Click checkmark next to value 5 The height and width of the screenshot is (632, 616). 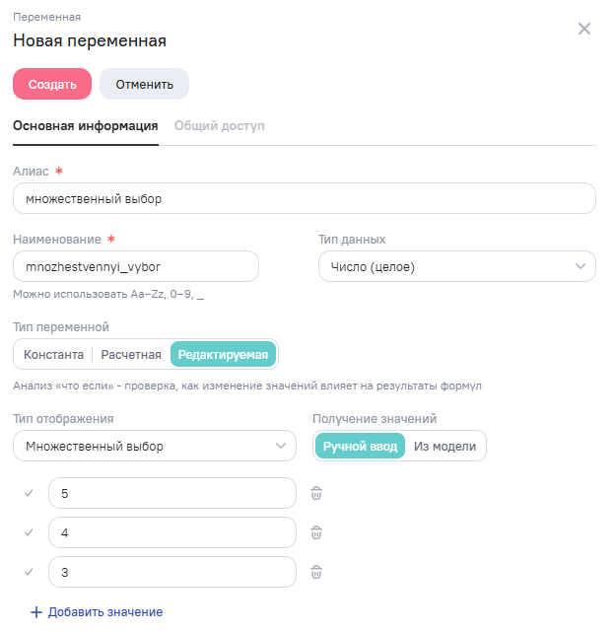point(29,493)
